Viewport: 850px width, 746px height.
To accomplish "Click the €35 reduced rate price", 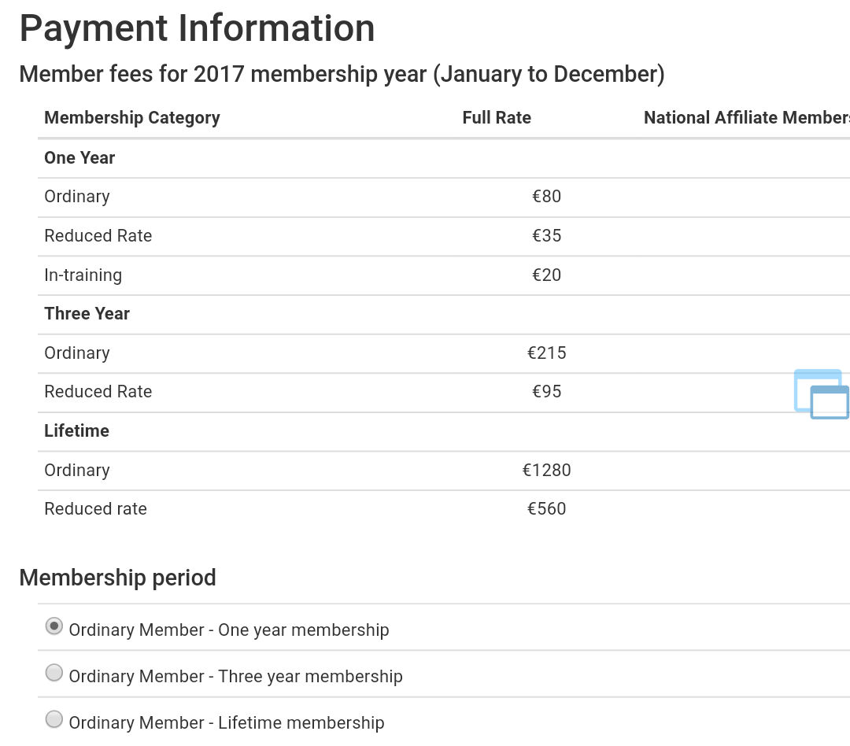I will pyautogui.click(x=546, y=236).
